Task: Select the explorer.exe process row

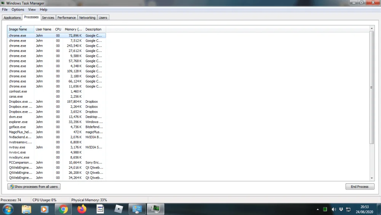Action: [56, 122]
